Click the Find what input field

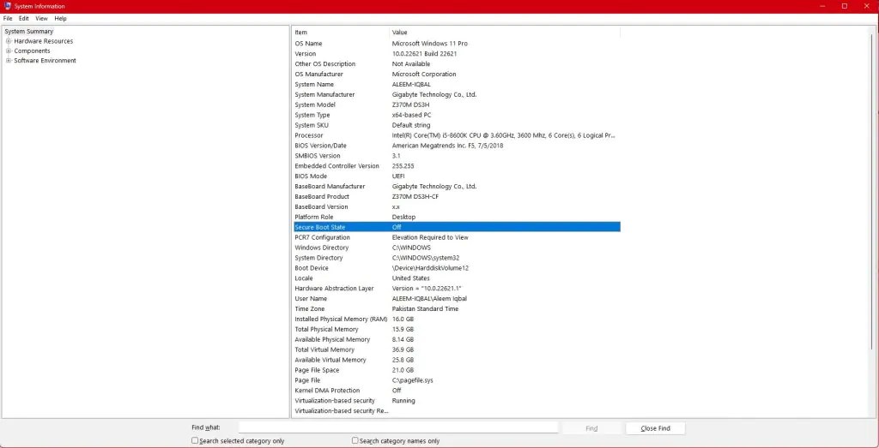(398, 427)
